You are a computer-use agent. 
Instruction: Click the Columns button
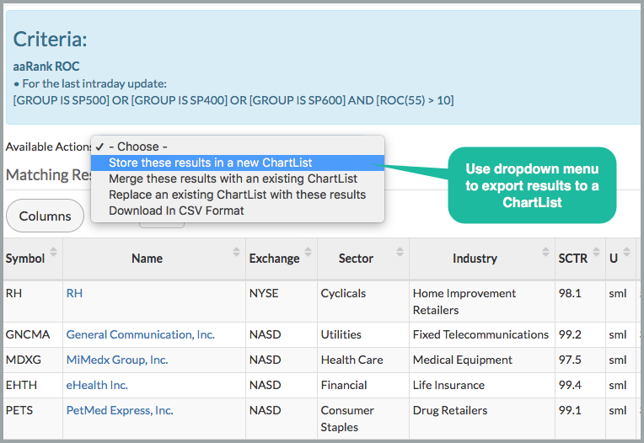click(x=45, y=216)
